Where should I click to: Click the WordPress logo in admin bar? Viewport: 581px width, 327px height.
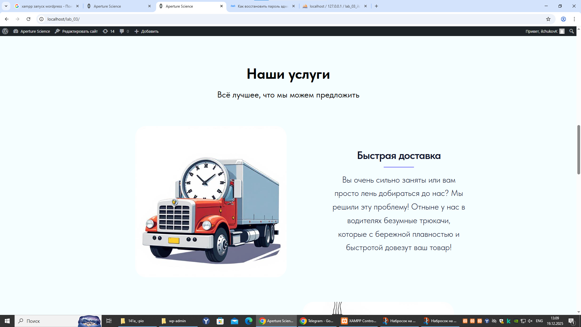pos(5,31)
